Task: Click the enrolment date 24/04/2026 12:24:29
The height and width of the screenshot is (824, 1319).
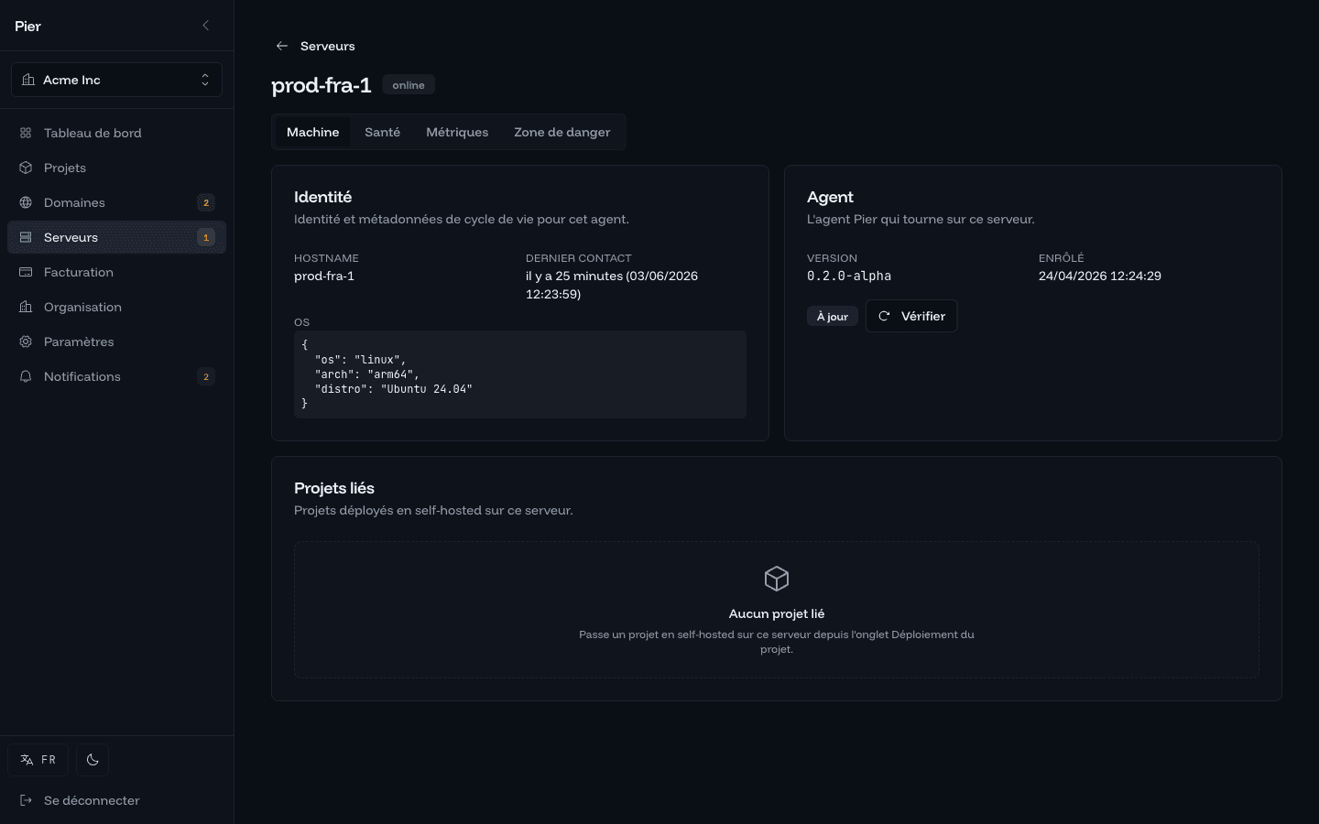Action: (1100, 276)
